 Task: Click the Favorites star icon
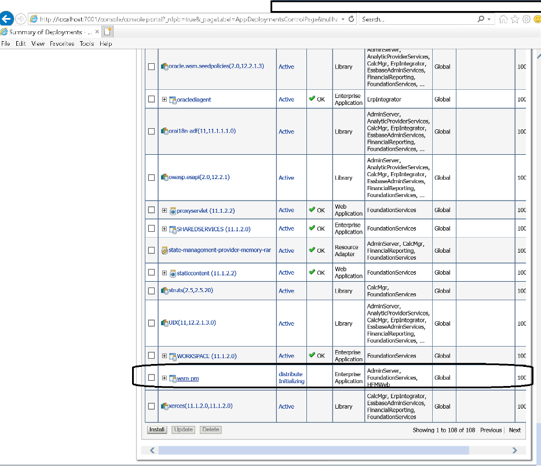[515, 19]
